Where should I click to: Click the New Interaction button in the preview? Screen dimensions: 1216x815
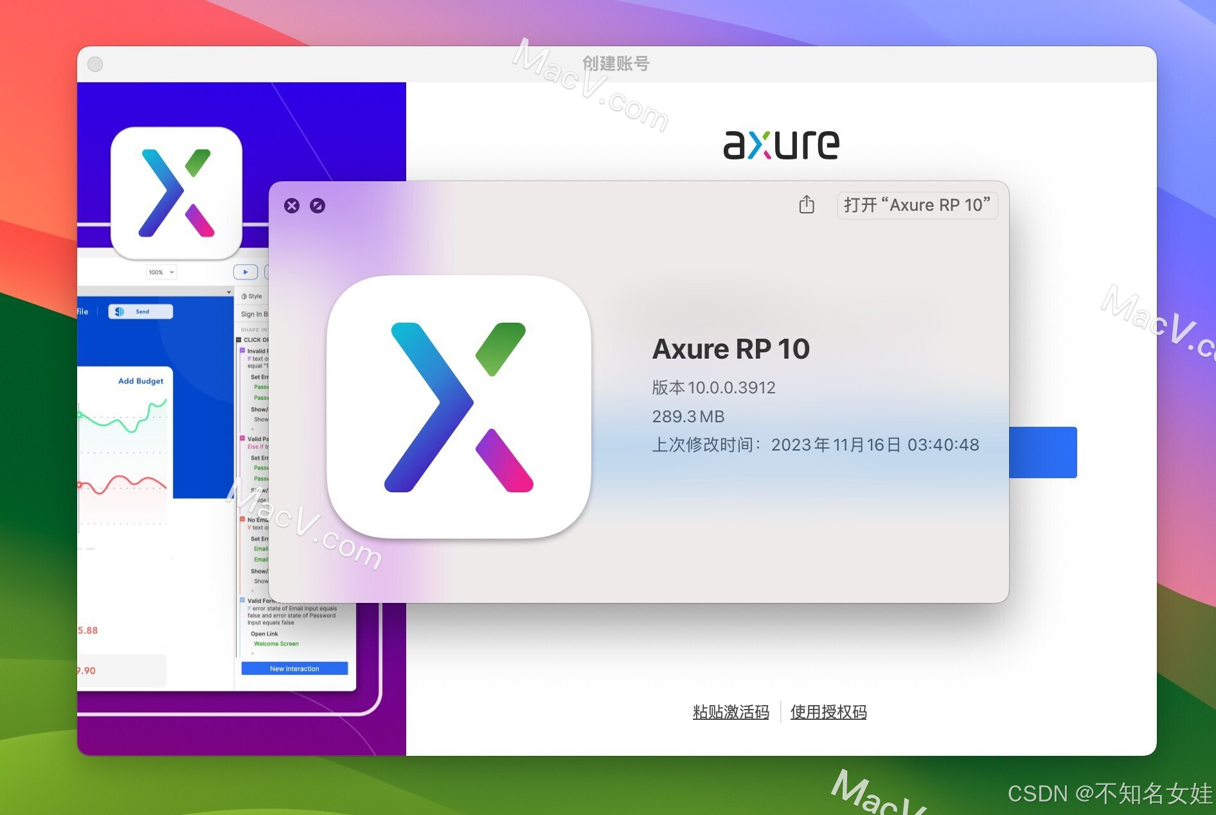tap(294, 668)
